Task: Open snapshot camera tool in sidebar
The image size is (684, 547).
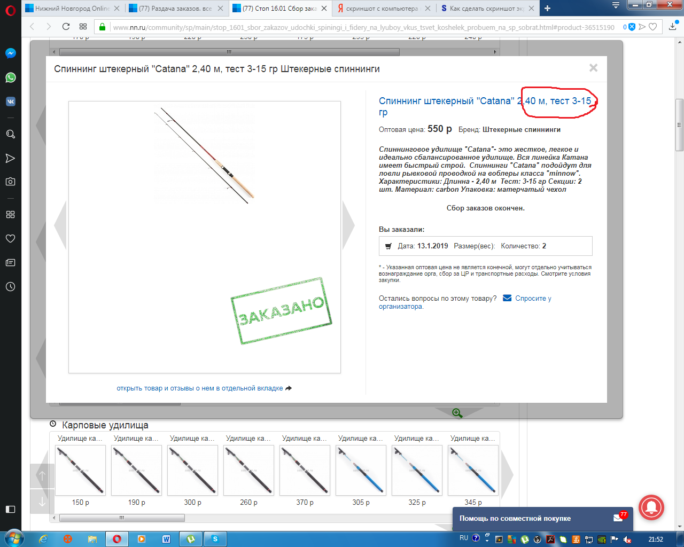Action: [10, 182]
